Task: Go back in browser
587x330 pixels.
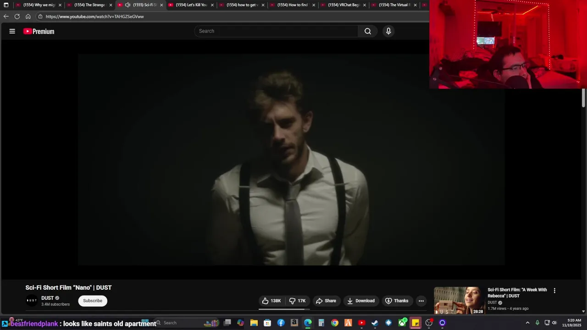Action: pyautogui.click(x=6, y=16)
